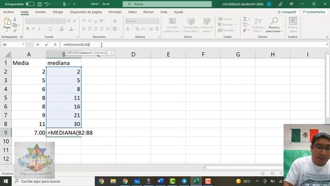Open the Archivo menu

pos(8,12)
